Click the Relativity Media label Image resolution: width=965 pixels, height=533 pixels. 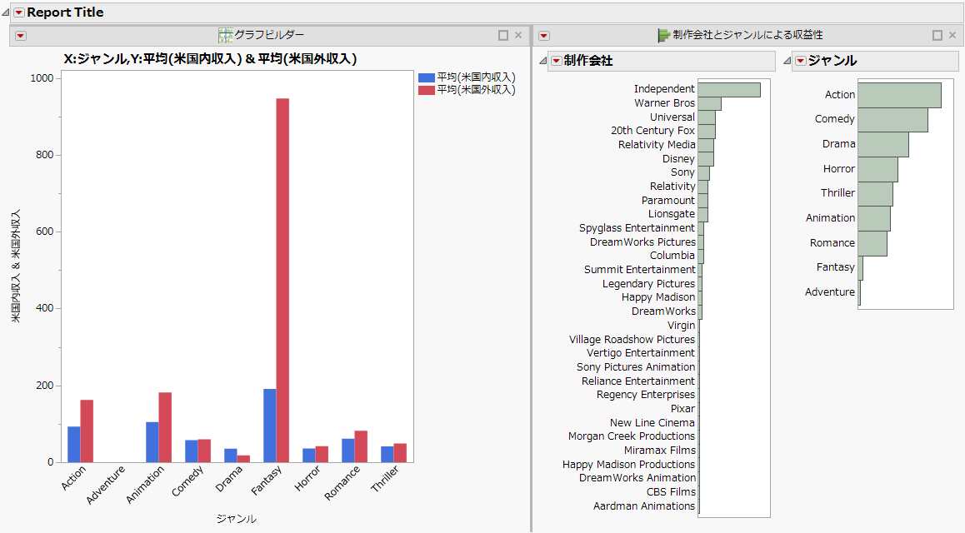tap(657, 144)
